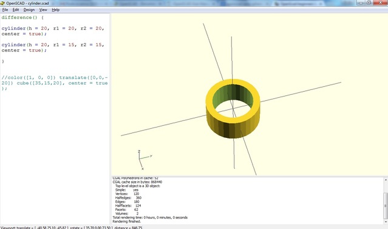Open the Help menu

pyautogui.click(x=55, y=10)
